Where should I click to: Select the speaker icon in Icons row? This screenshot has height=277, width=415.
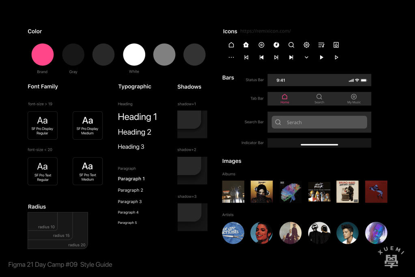pos(336,45)
